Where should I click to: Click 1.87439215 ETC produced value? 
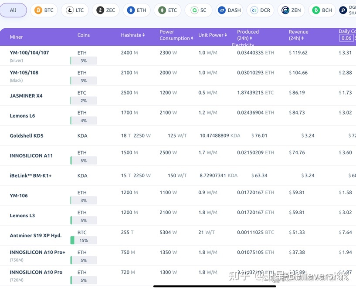pos(255,93)
